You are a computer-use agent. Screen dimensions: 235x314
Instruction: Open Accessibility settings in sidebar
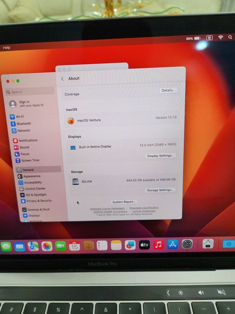click(x=30, y=183)
